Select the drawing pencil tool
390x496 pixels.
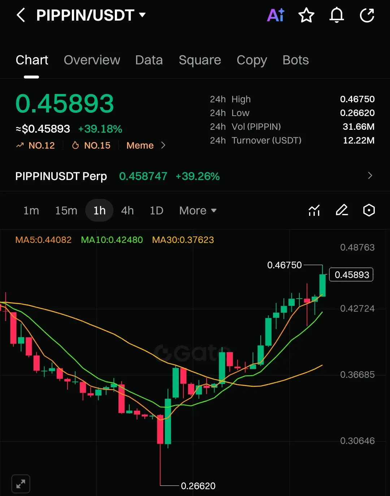pos(342,210)
